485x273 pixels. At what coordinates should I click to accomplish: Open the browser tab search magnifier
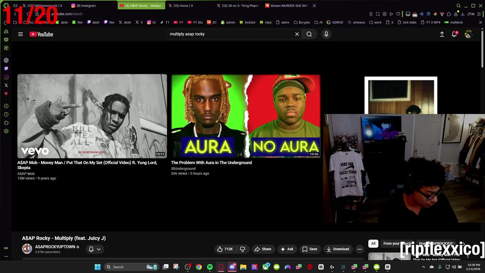pos(458,6)
